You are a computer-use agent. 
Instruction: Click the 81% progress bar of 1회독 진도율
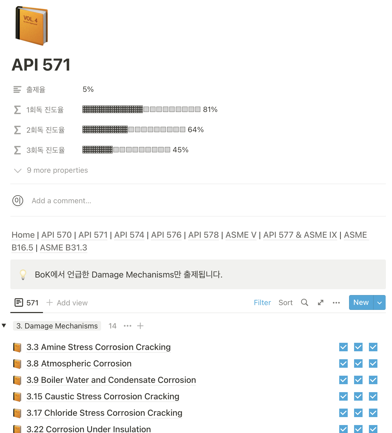[141, 109]
